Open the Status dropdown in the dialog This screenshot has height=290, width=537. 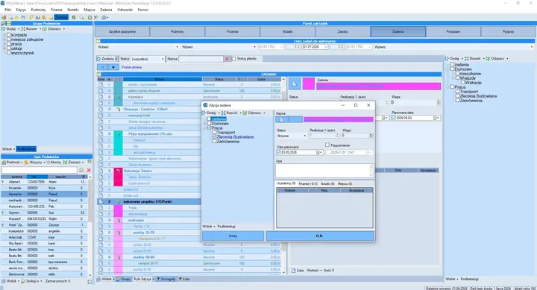tap(292, 136)
